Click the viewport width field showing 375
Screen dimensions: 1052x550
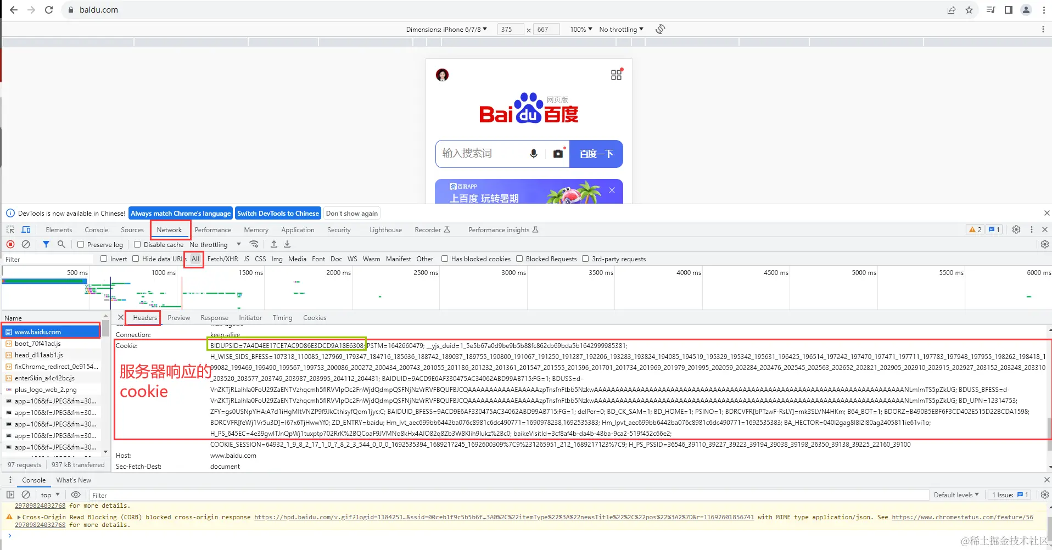point(510,29)
